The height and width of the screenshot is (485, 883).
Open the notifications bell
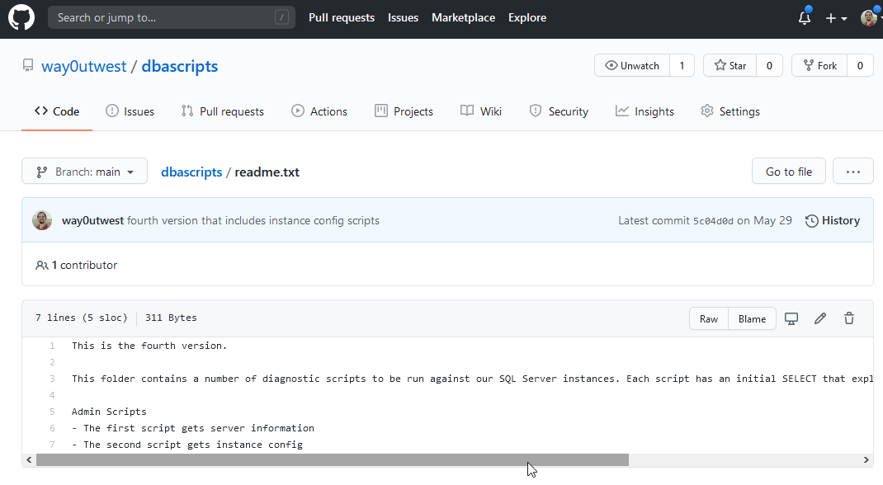coord(805,18)
